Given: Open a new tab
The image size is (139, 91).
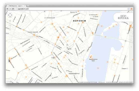Looking at the screenshot, I should [28, 6].
